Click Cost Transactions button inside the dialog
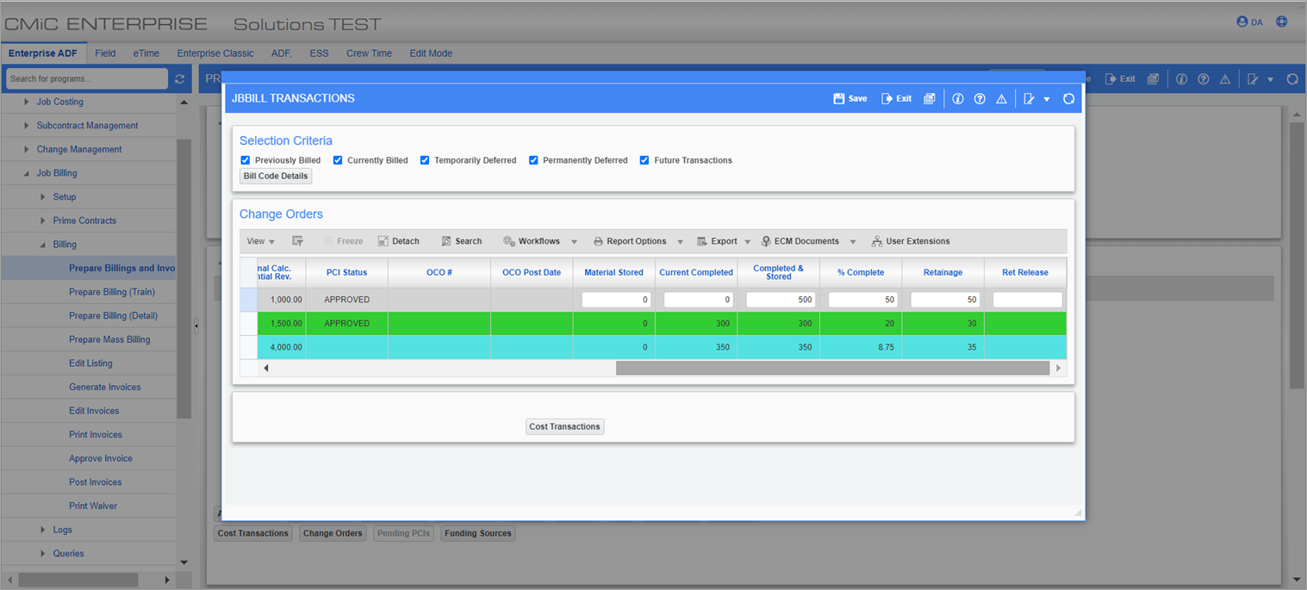Viewport: 1307px width, 590px height. [564, 426]
